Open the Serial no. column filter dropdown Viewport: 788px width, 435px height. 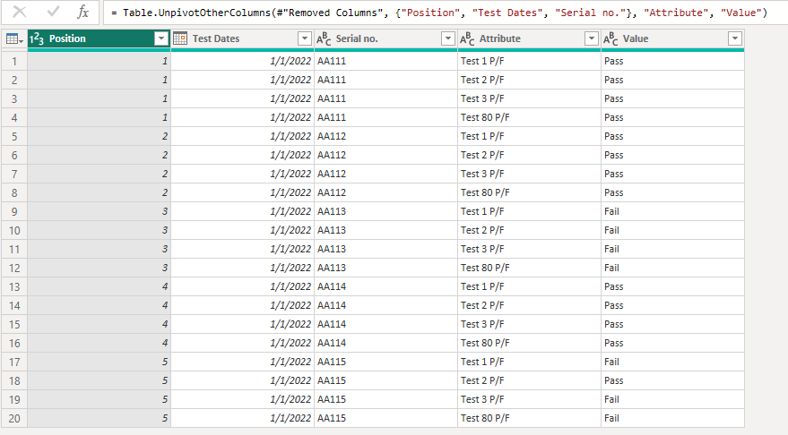coord(447,38)
